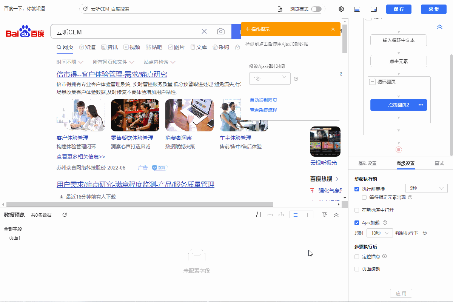Collapse the 循环翻页 loop with minus box

coord(372,82)
